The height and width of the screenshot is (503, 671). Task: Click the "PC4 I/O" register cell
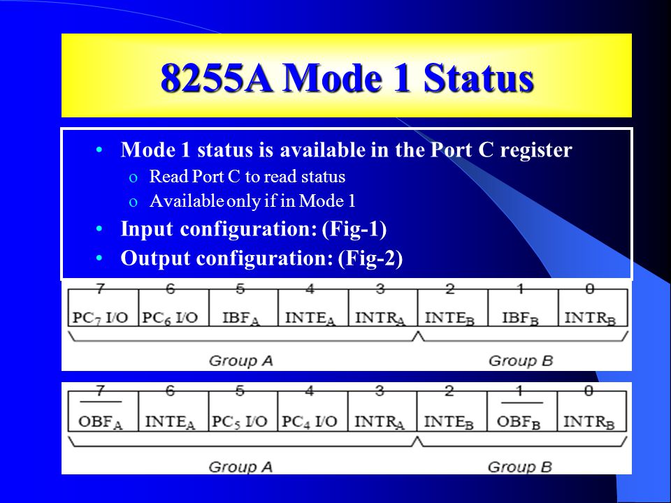click(312, 412)
